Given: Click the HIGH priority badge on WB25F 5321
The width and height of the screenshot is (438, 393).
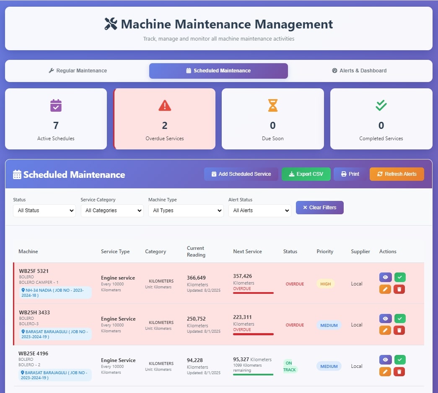Looking at the screenshot, I should coord(325,284).
